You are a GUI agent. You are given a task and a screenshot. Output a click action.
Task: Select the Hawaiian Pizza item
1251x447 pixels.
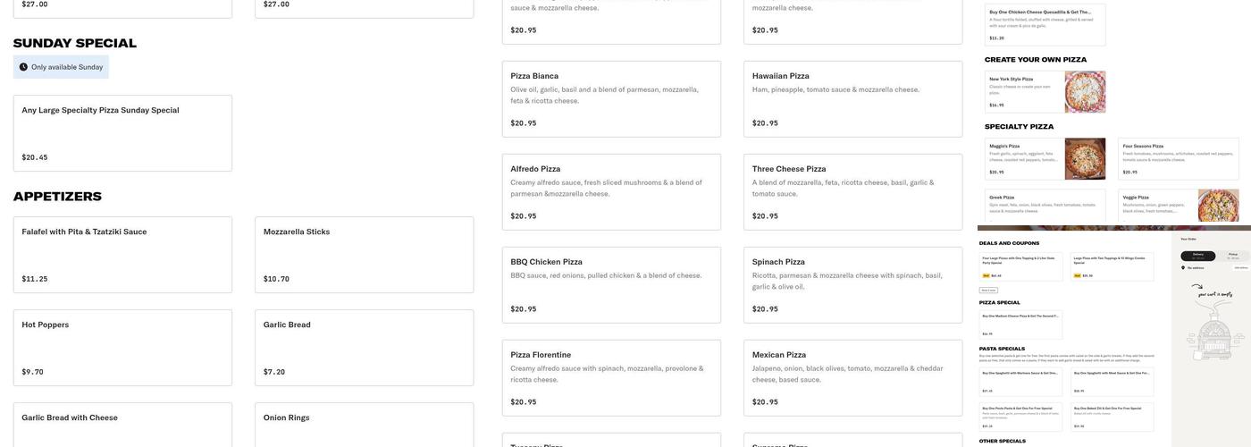852,99
